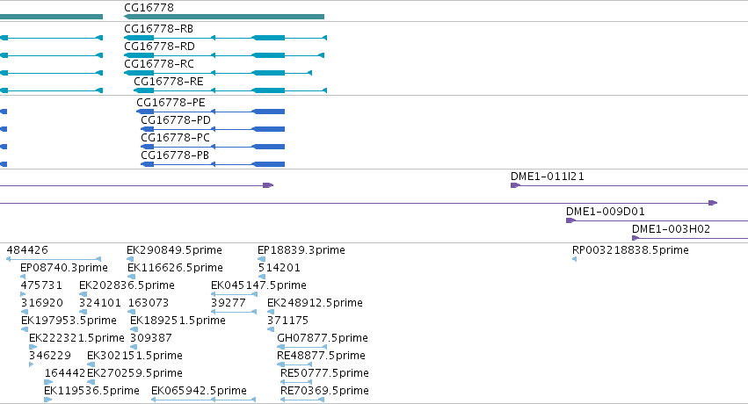Viewport: 748px width, 404px height.
Task: Select the RP003218838.5prime arrow marker
Action: pos(574,259)
